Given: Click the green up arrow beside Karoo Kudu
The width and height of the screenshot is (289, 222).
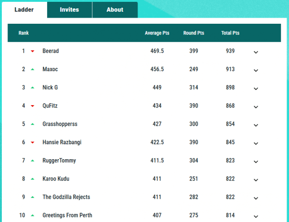Looking at the screenshot, I should click(33, 179).
